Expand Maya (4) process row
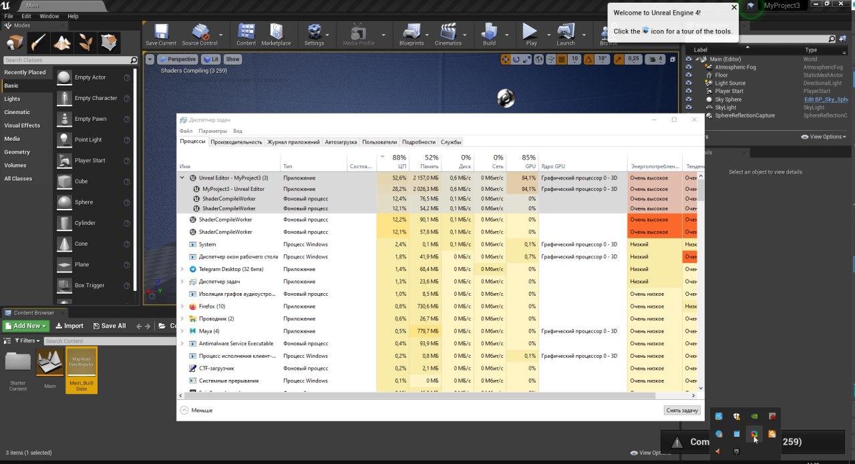This screenshot has height=464, width=855. tap(182, 331)
